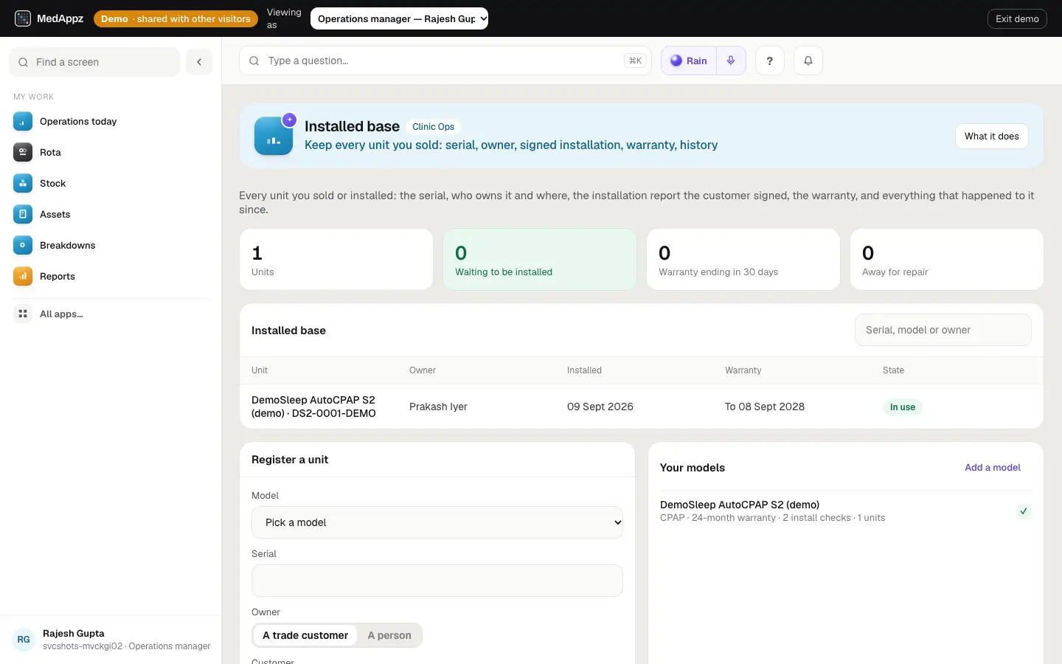Image resolution: width=1062 pixels, height=664 pixels.
Task: Open the Rota sidebar icon
Action: [23, 153]
